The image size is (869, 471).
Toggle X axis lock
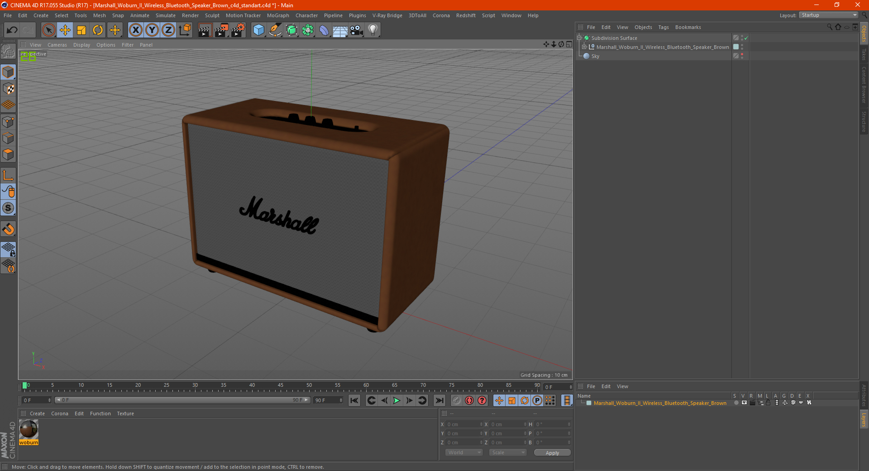pyautogui.click(x=135, y=30)
